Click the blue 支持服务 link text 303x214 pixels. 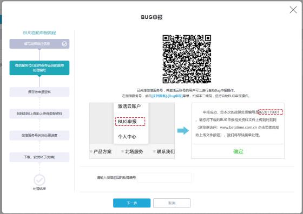(x=159, y=96)
